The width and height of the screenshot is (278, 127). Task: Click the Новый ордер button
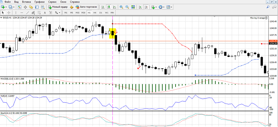pyautogui.click(x=58, y=7)
